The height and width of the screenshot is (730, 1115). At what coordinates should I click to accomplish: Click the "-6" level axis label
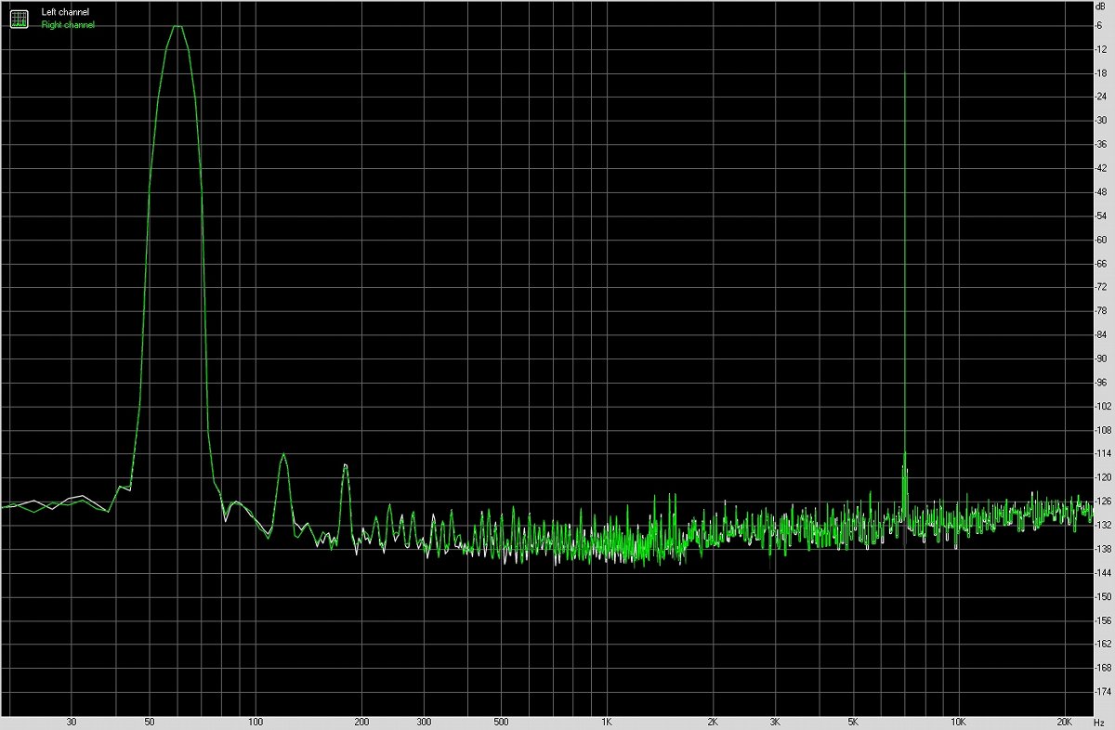pyautogui.click(x=1099, y=24)
